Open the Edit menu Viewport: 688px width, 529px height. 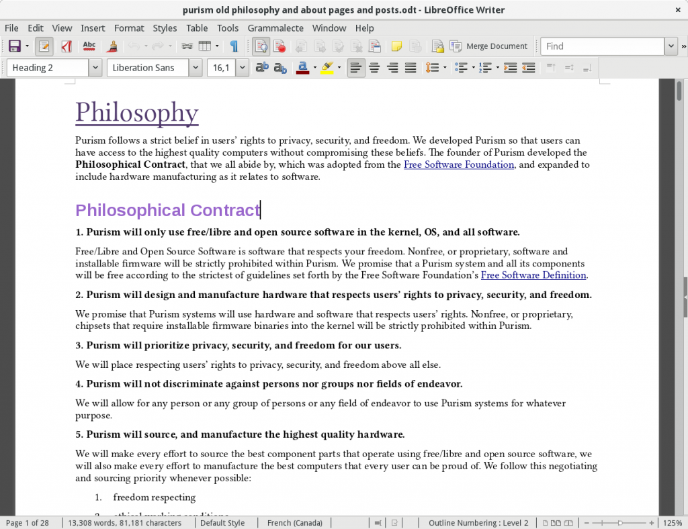click(x=36, y=28)
